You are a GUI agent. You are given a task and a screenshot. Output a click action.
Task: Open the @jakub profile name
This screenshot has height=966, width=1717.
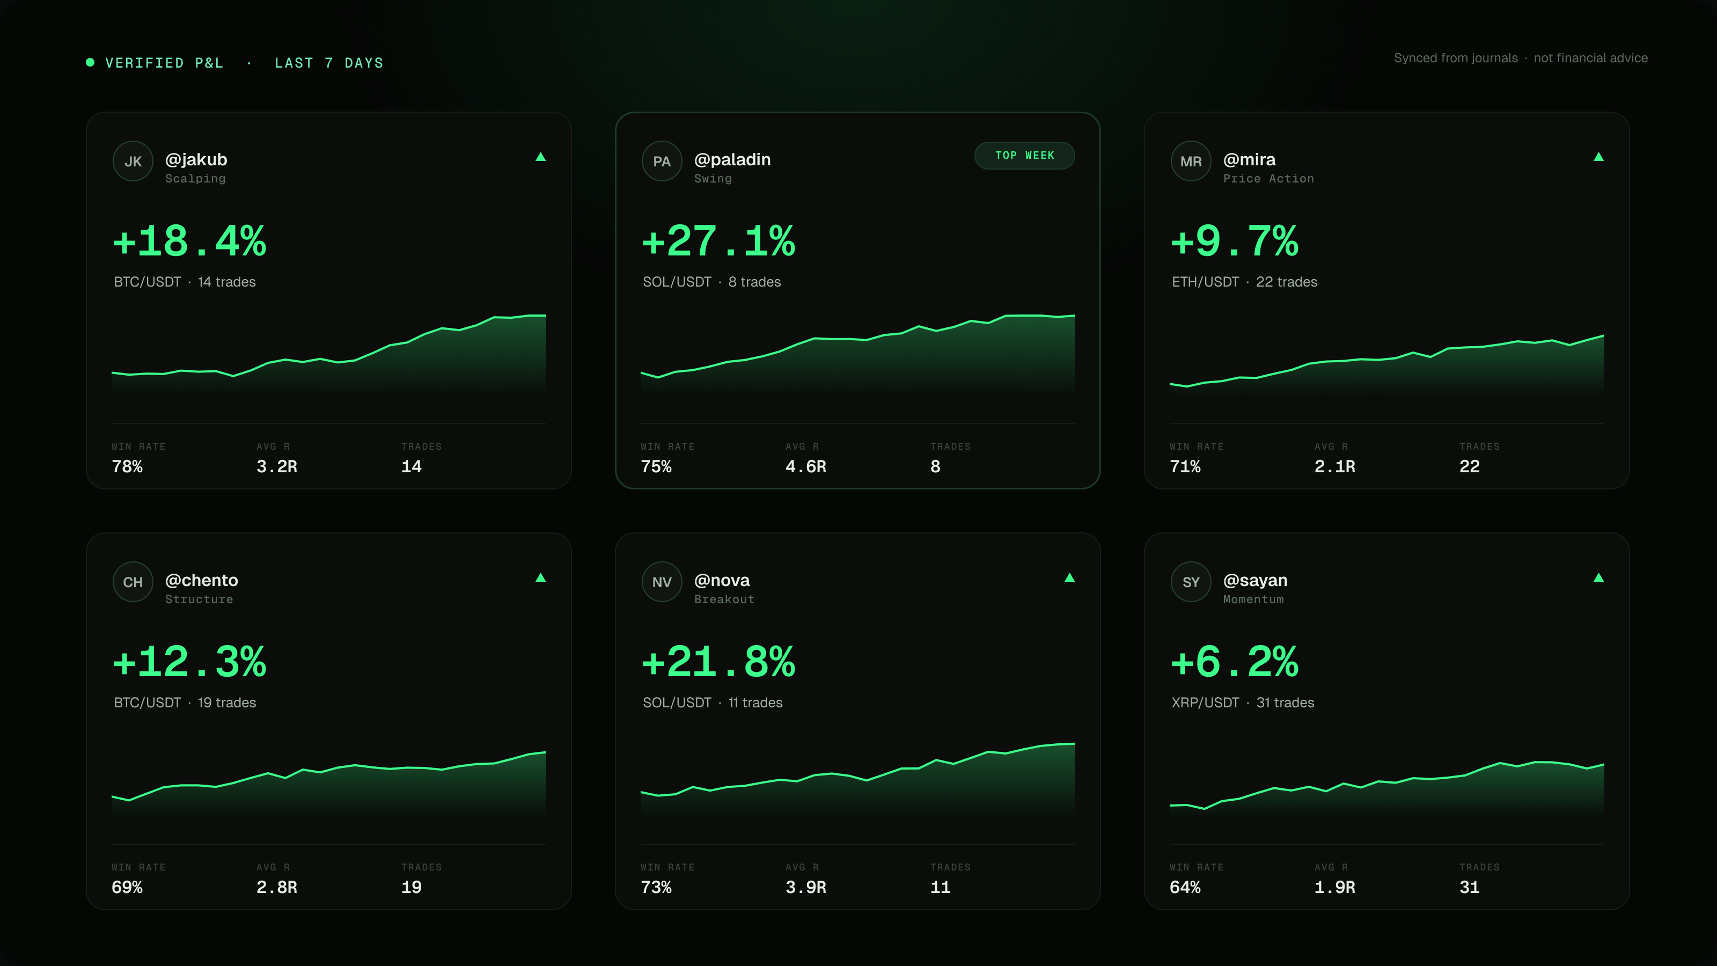(196, 159)
